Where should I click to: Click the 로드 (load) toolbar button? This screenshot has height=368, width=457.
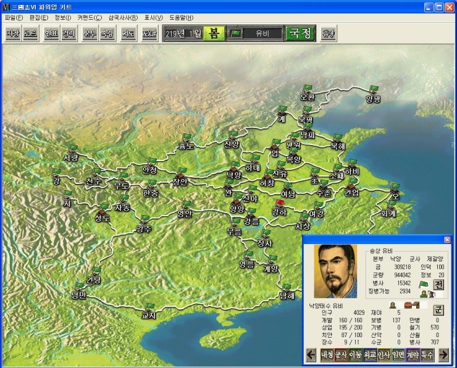coord(31,33)
